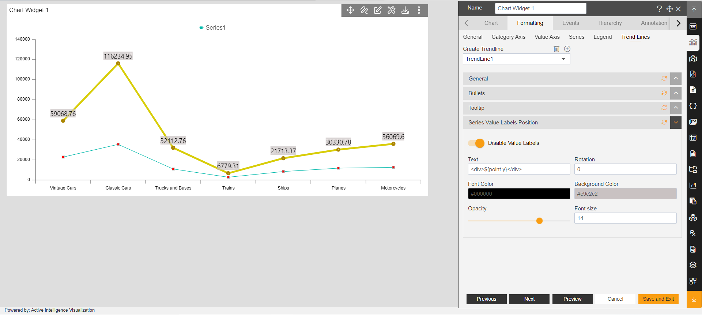Click the tools wrench icon in chart toolbar
Screen dimensions: 702x315
392,10
